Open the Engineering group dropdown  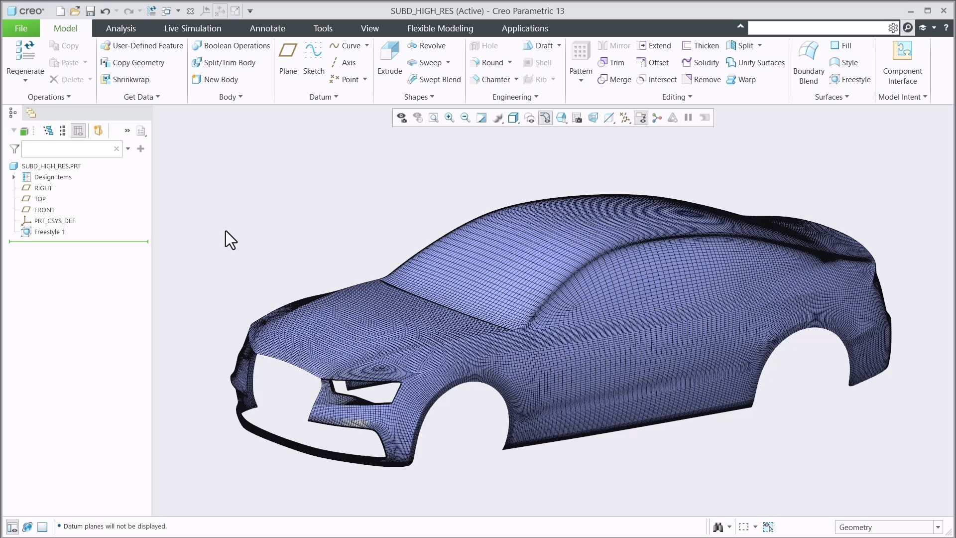click(x=515, y=97)
